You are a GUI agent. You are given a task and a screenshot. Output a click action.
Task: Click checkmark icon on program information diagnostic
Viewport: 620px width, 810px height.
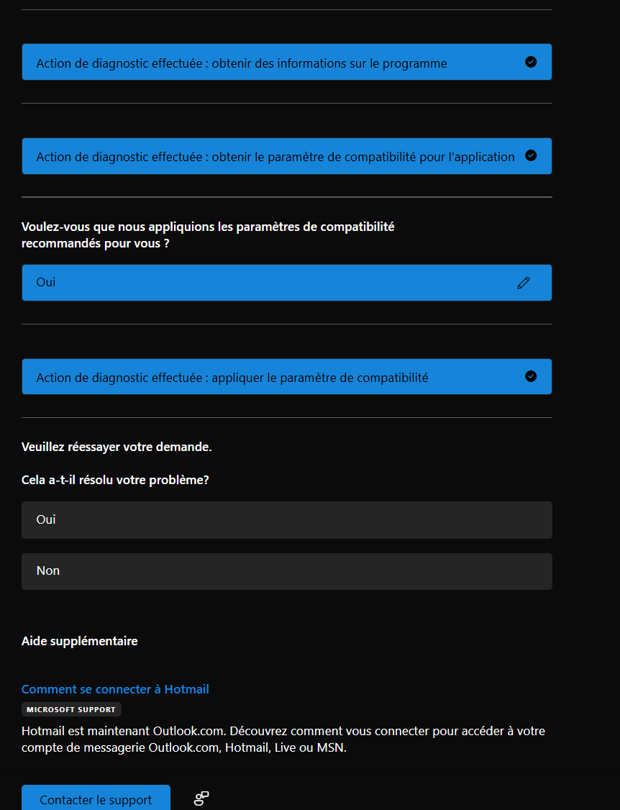coord(531,62)
